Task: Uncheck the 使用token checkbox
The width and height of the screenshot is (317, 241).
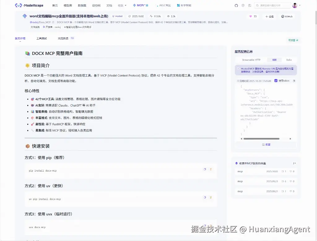Action: tap(276, 81)
